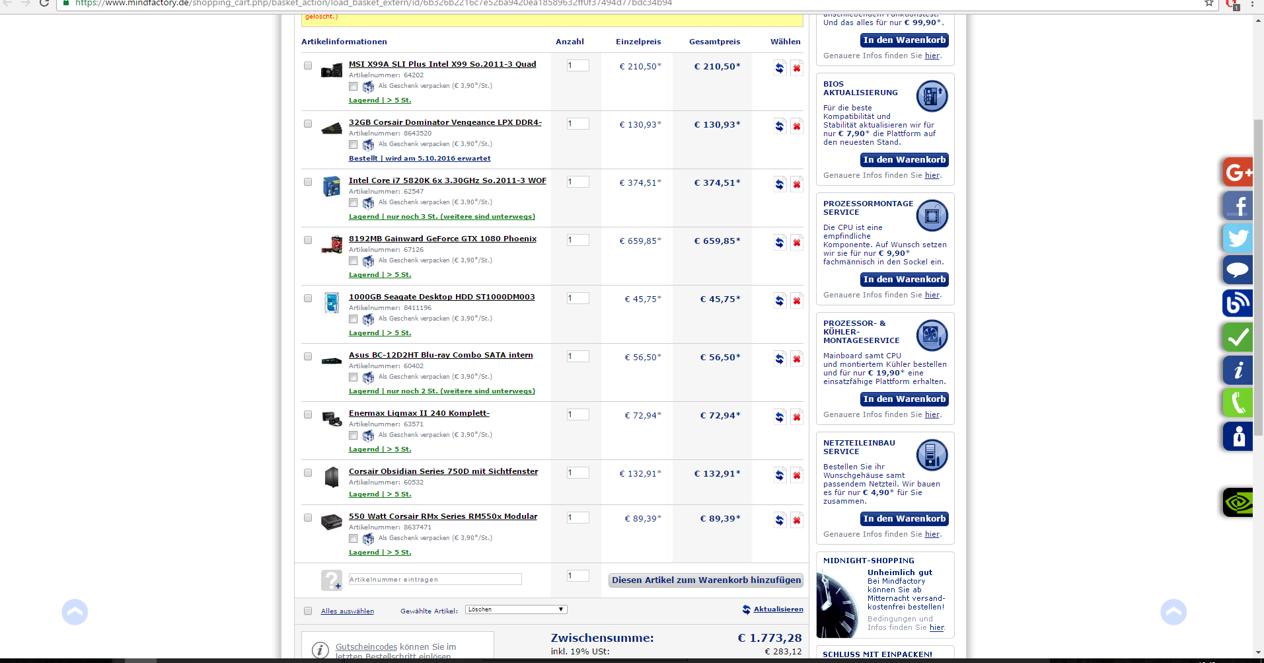The width and height of the screenshot is (1264, 663).
Task: Delete the 32GB Corsair Dominator item
Action: pyautogui.click(x=797, y=126)
